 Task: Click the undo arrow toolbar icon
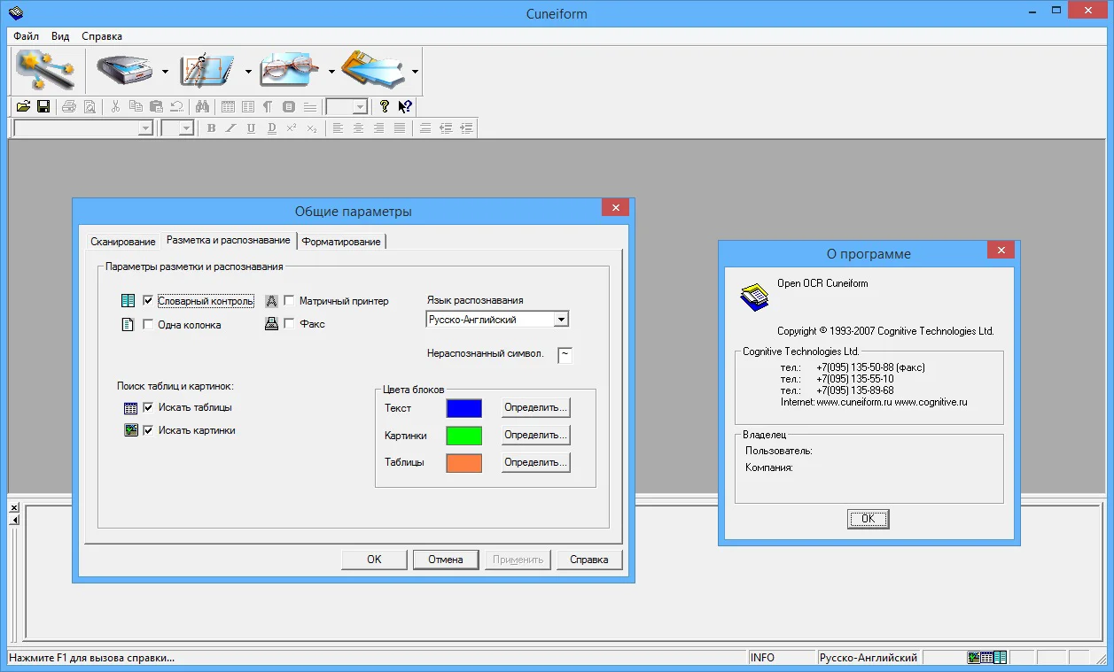click(x=176, y=106)
